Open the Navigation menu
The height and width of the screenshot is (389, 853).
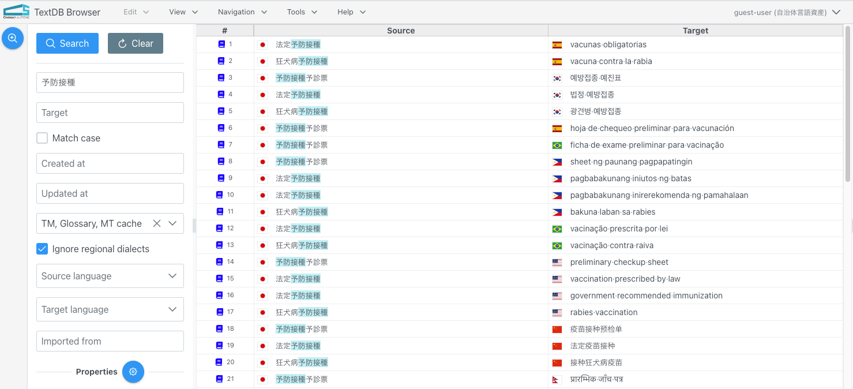tap(242, 12)
